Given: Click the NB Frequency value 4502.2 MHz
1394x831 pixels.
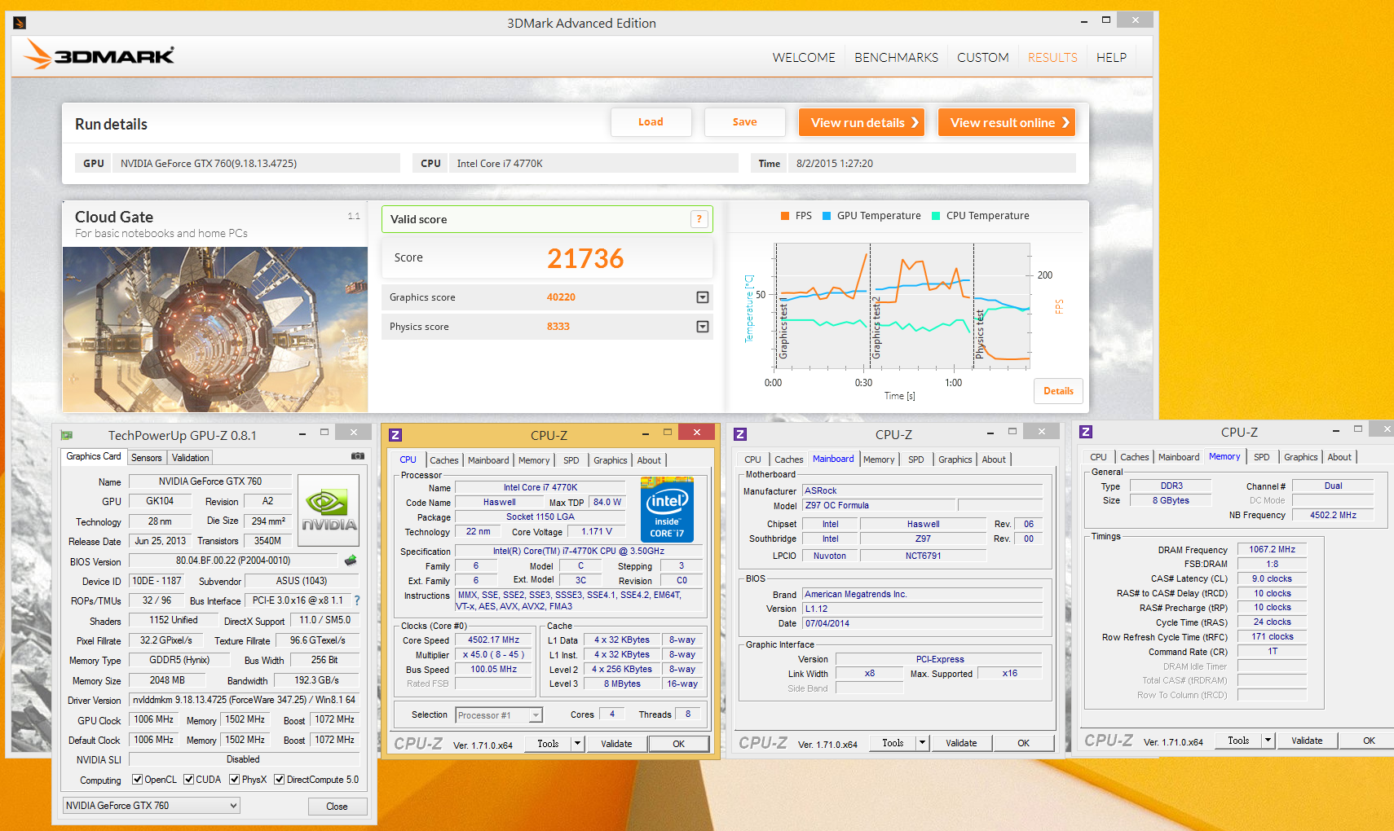Looking at the screenshot, I should coord(1333,516).
